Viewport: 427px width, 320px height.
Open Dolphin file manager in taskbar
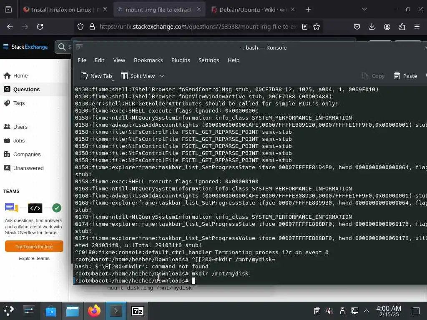tap(73, 311)
